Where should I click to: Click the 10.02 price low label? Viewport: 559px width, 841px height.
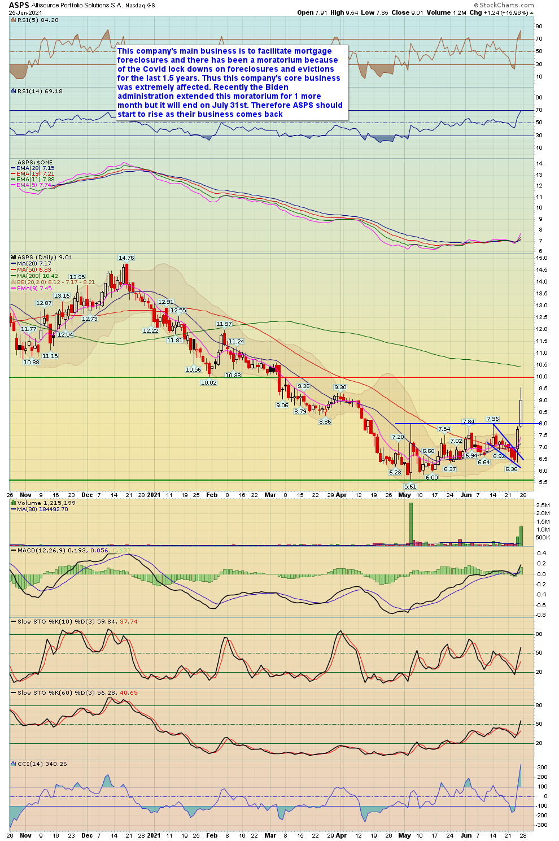(x=209, y=382)
